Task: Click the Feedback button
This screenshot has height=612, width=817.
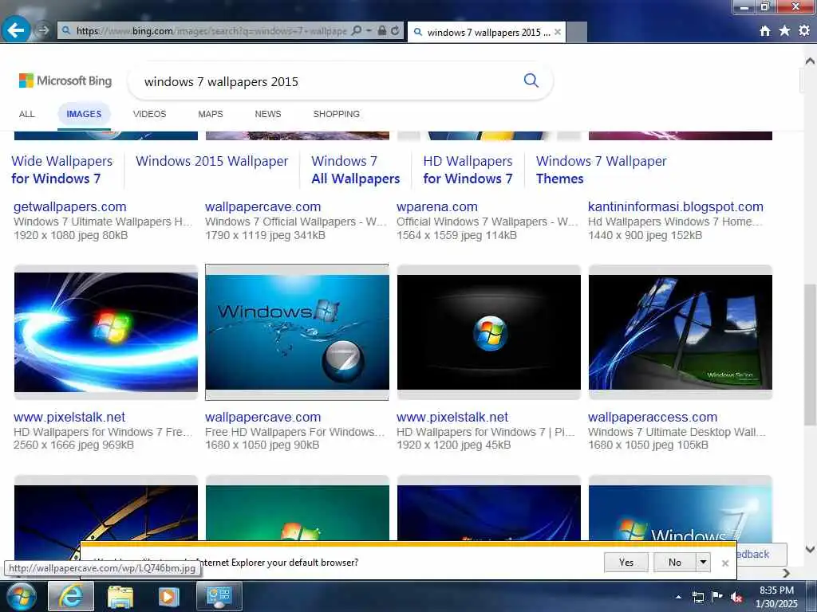Action: pos(760,555)
